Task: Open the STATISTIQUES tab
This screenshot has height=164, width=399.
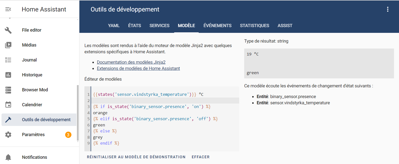Action: (255, 26)
